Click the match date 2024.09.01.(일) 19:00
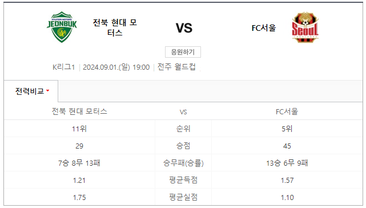 116,67
